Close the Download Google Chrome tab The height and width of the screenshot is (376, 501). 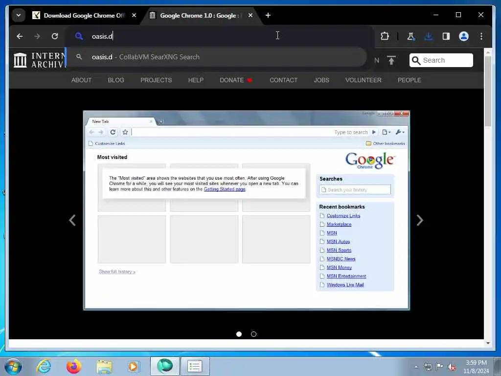[x=134, y=15]
